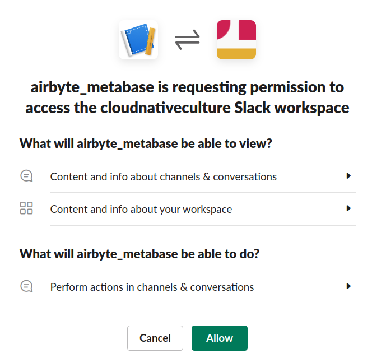Click the two-way exchange arrows icon
Viewport: 372px width, 358px height.
click(188, 40)
